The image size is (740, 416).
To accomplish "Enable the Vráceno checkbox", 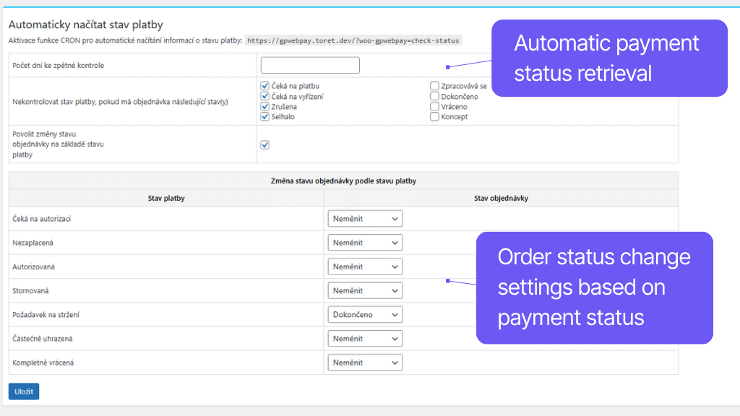I will click(434, 107).
